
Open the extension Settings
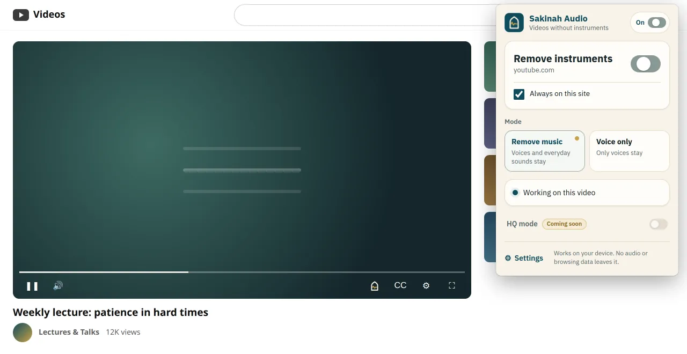pos(524,258)
